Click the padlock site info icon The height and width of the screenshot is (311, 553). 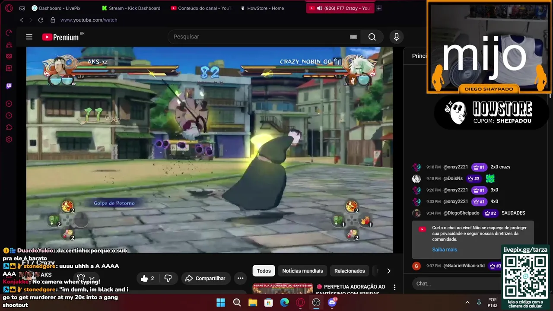[53, 20]
